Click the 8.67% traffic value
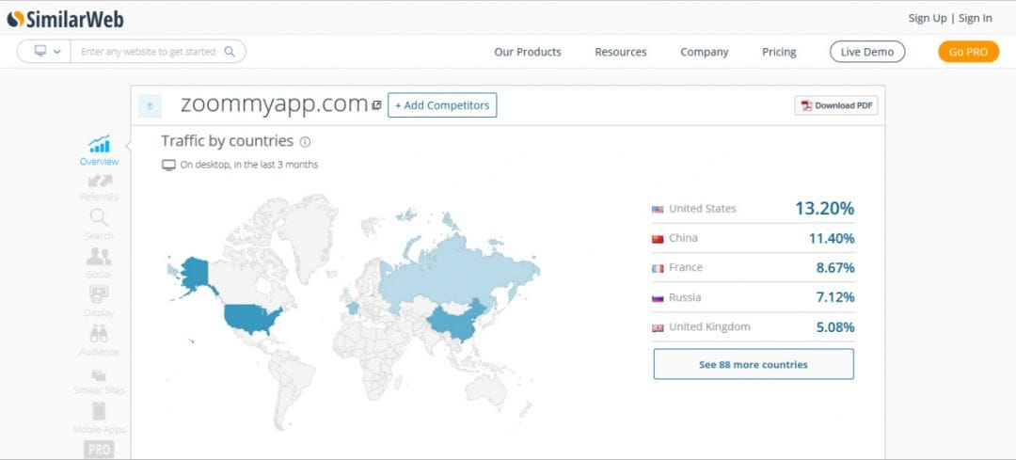The height and width of the screenshot is (460, 1016). click(834, 267)
